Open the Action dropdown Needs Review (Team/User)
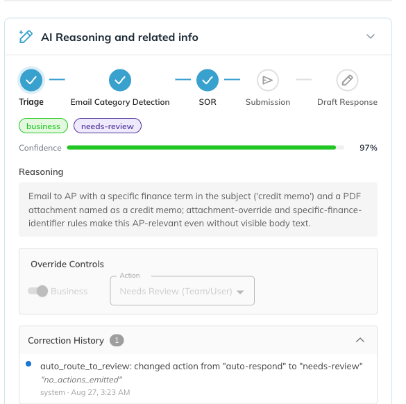Image resolution: width=406 pixels, height=404 pixels. coord(183,291)
